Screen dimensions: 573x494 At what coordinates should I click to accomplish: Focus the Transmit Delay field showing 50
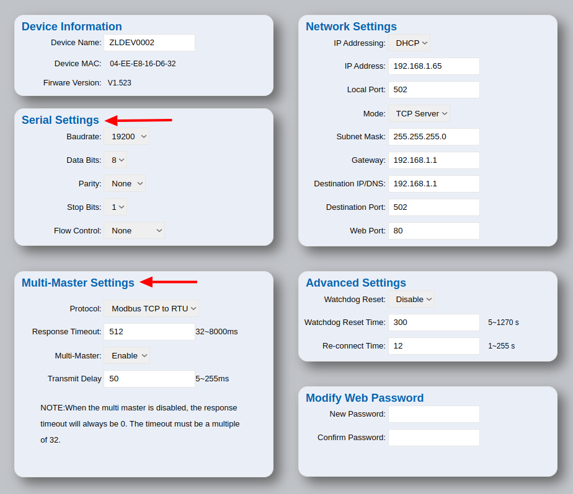[149, 379]
